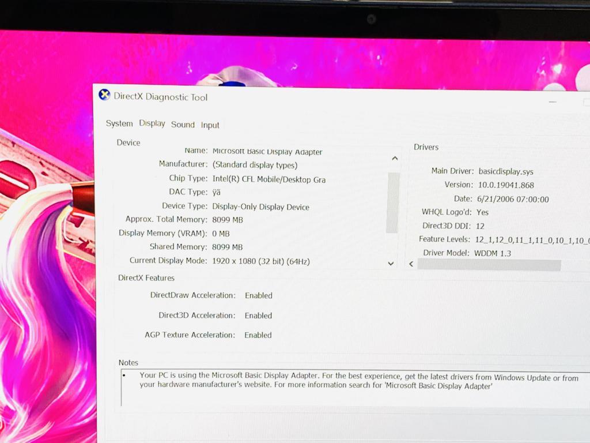Select WHQL Logo'd 'Yes' value
Screen dimensions: 590x443
click(482, 212)
